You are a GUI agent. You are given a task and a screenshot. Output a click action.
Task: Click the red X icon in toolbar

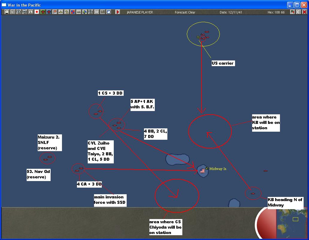[304, 12]
